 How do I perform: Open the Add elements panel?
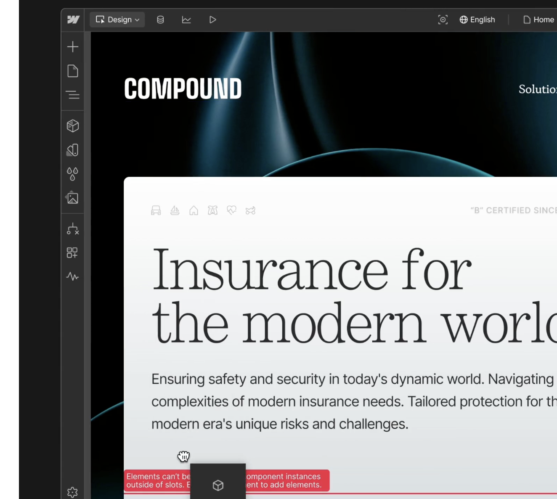point(73,46)
